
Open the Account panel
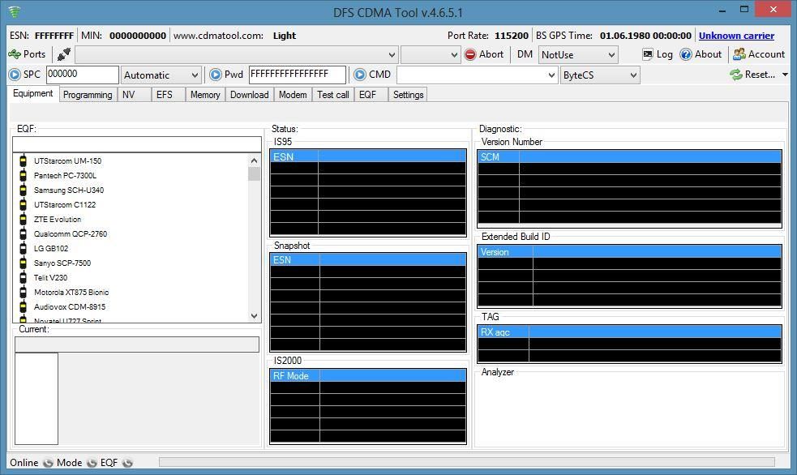point(758,54)
